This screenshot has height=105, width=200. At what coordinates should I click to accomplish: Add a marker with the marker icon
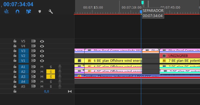40,12
